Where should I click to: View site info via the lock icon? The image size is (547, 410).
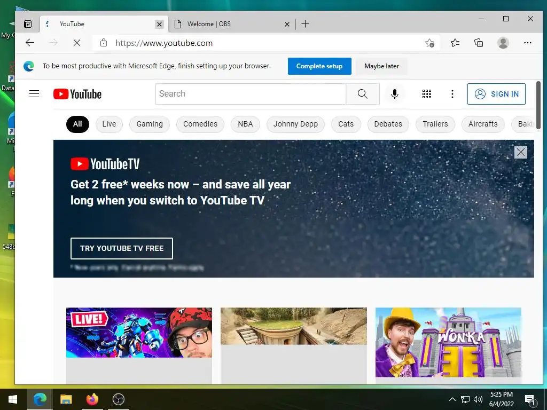[x=104, y=43]
